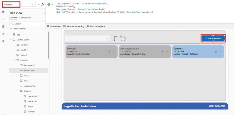
Task: Select ButtonCanvas1 in tree view
Action: (x=30, y=71)
